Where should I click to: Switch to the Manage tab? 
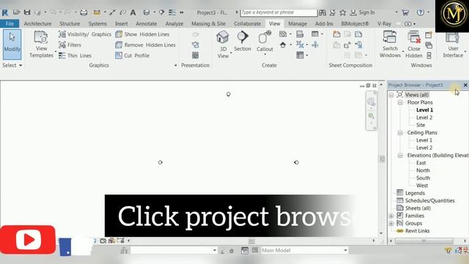(298, 23)
